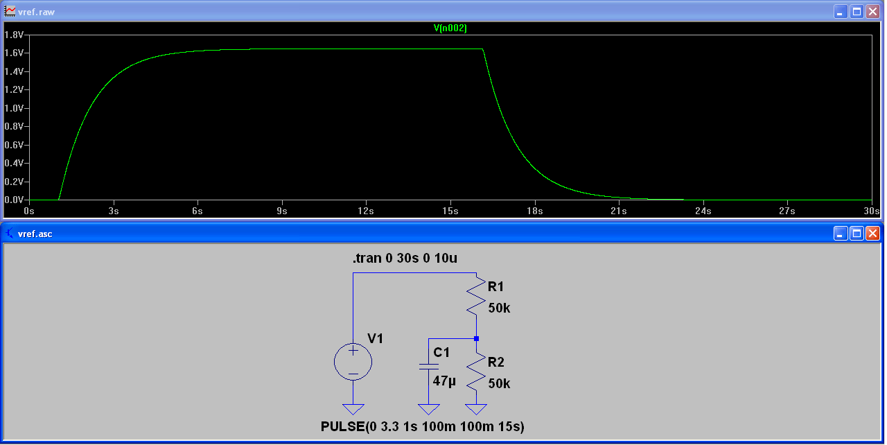Click the vref.asc schematic window icon
The width and height of the screenshot is (887, 445).
click(8, 234)
